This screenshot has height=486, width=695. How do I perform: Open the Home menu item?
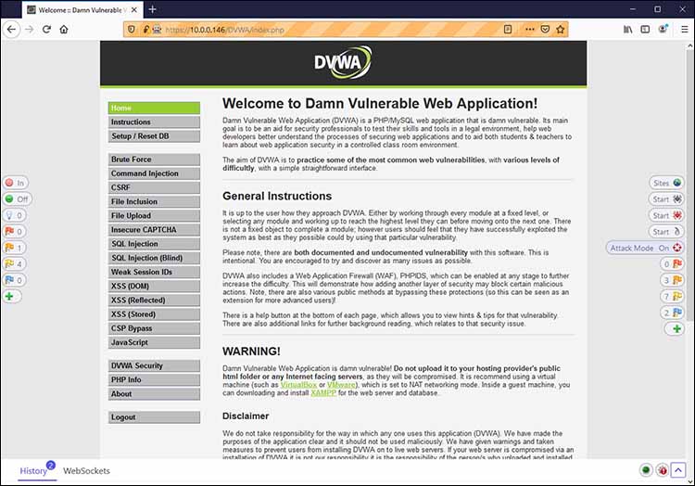pos(154,108)
